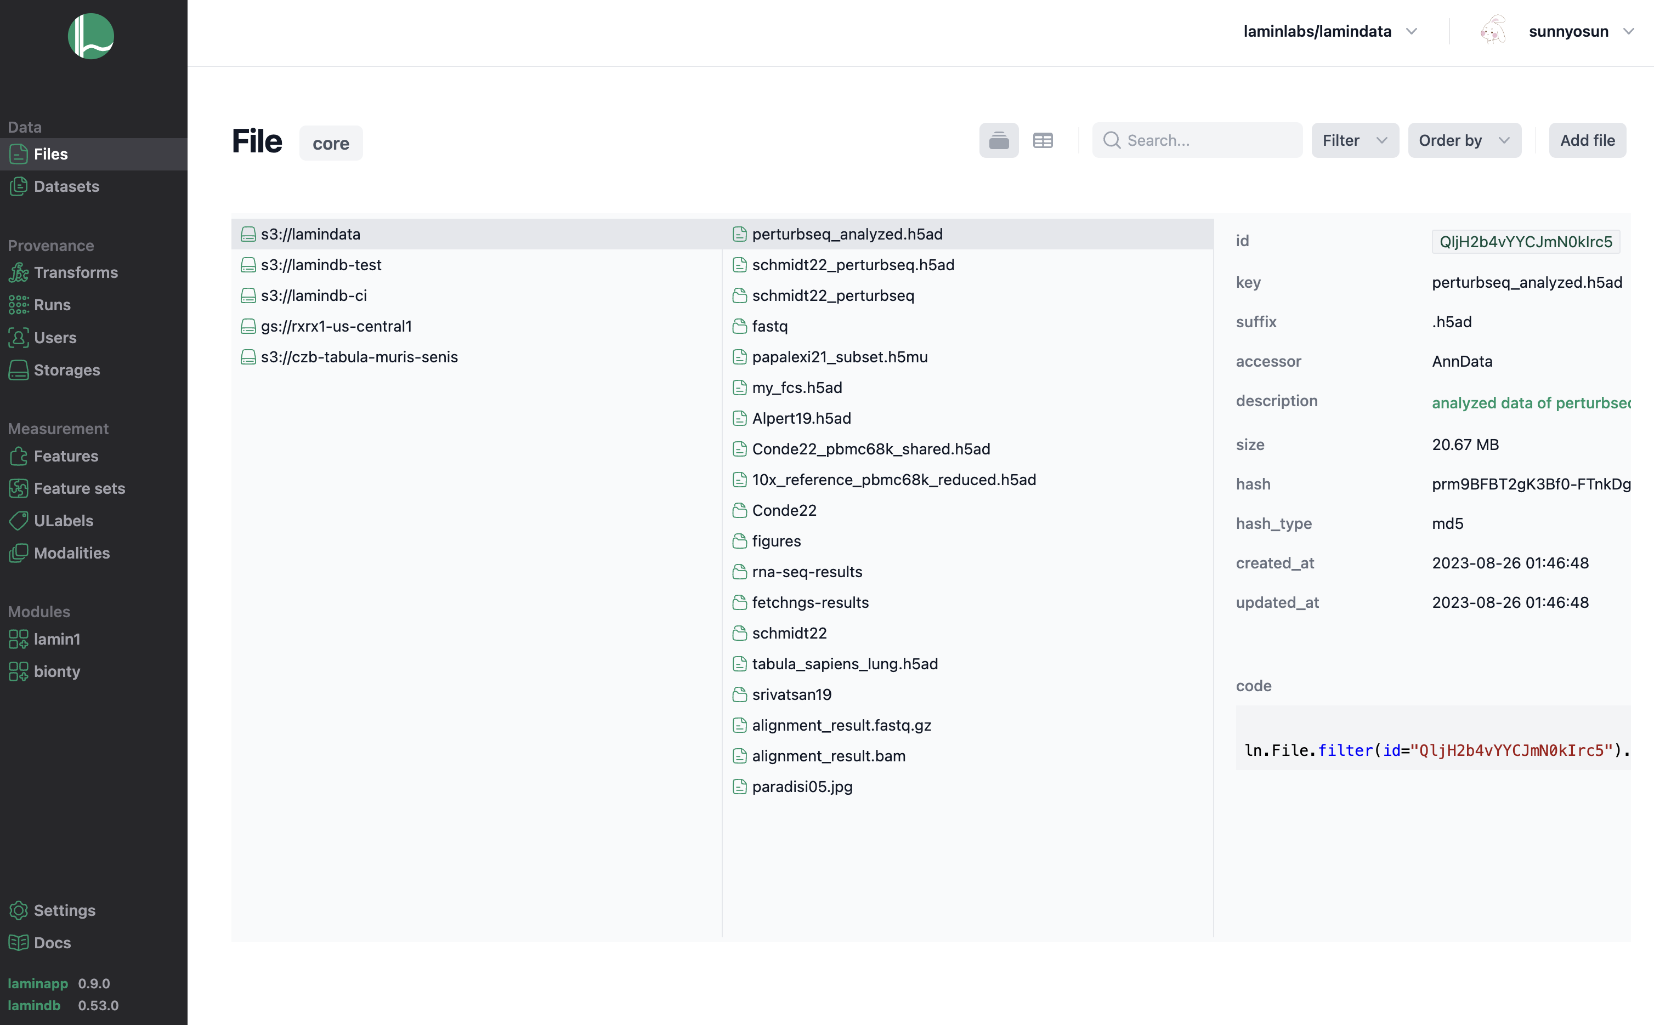
Task: Click the search magnifier icon
Action: (1112, 140)
